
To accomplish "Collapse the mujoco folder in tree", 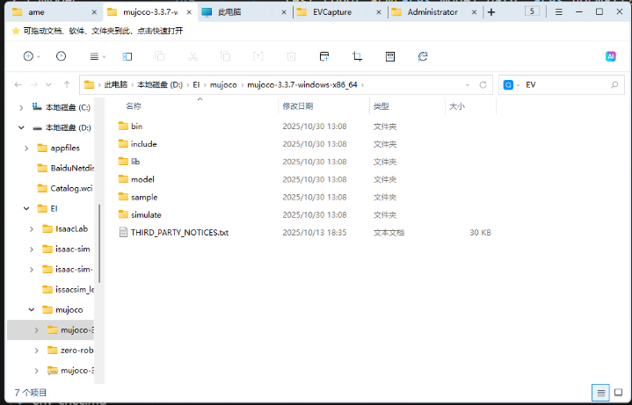I will coord(32,309).
